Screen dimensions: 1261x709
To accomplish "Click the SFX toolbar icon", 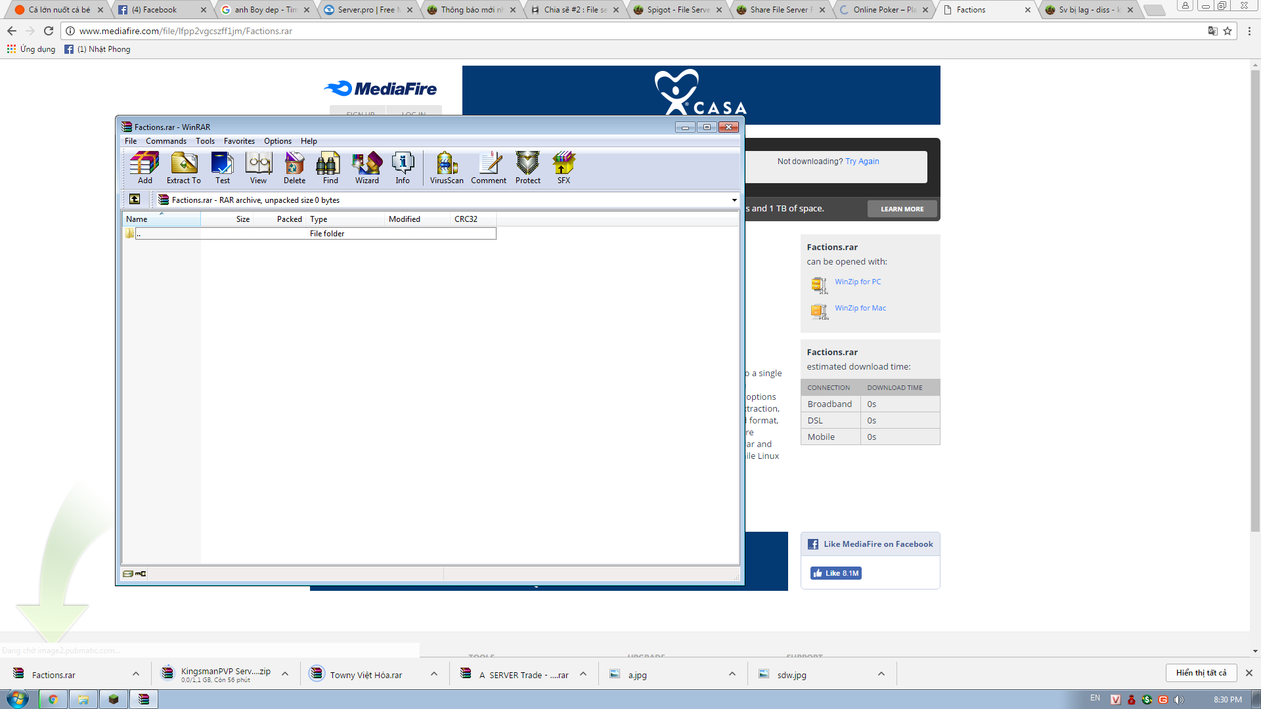I will click(564, 167).
